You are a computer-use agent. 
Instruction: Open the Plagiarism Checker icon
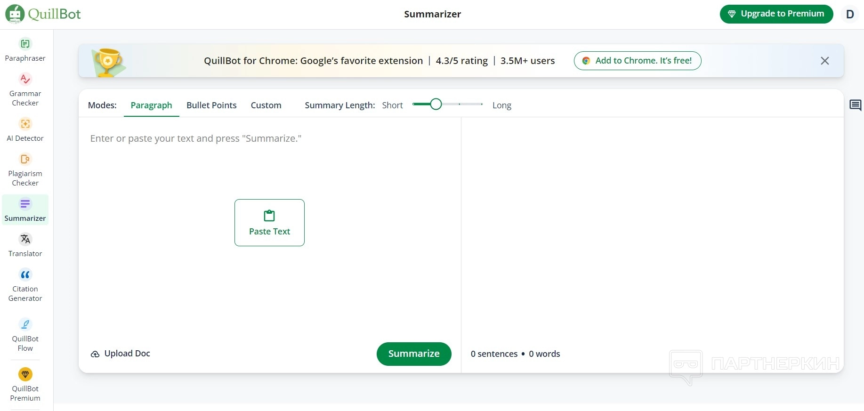click(x=25, y=159)
